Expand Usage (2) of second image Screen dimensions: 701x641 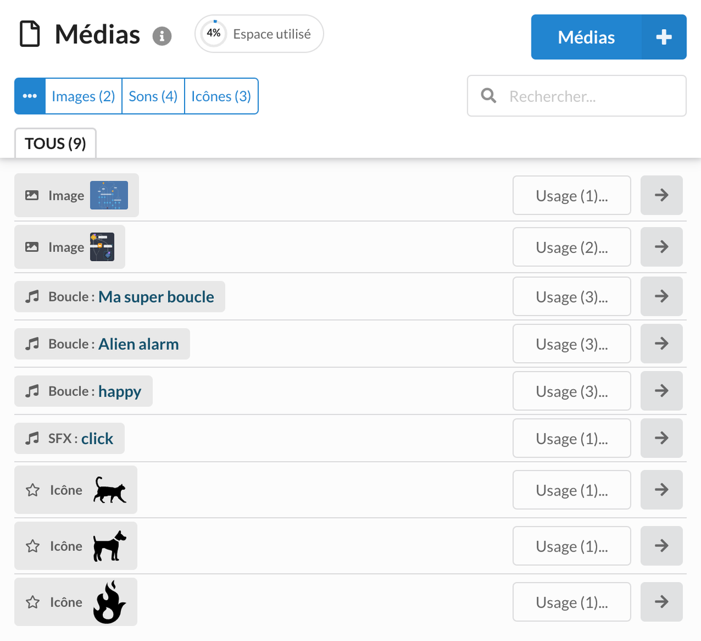tap(571, 247)
